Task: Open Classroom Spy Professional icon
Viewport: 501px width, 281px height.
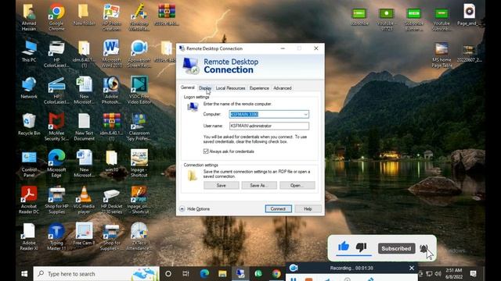Action: 139,126
